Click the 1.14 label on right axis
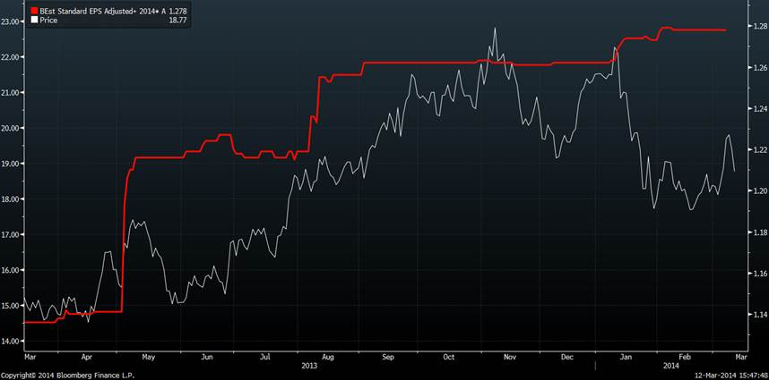The width and height of the screenshot is (769, 380). [759, 315]
